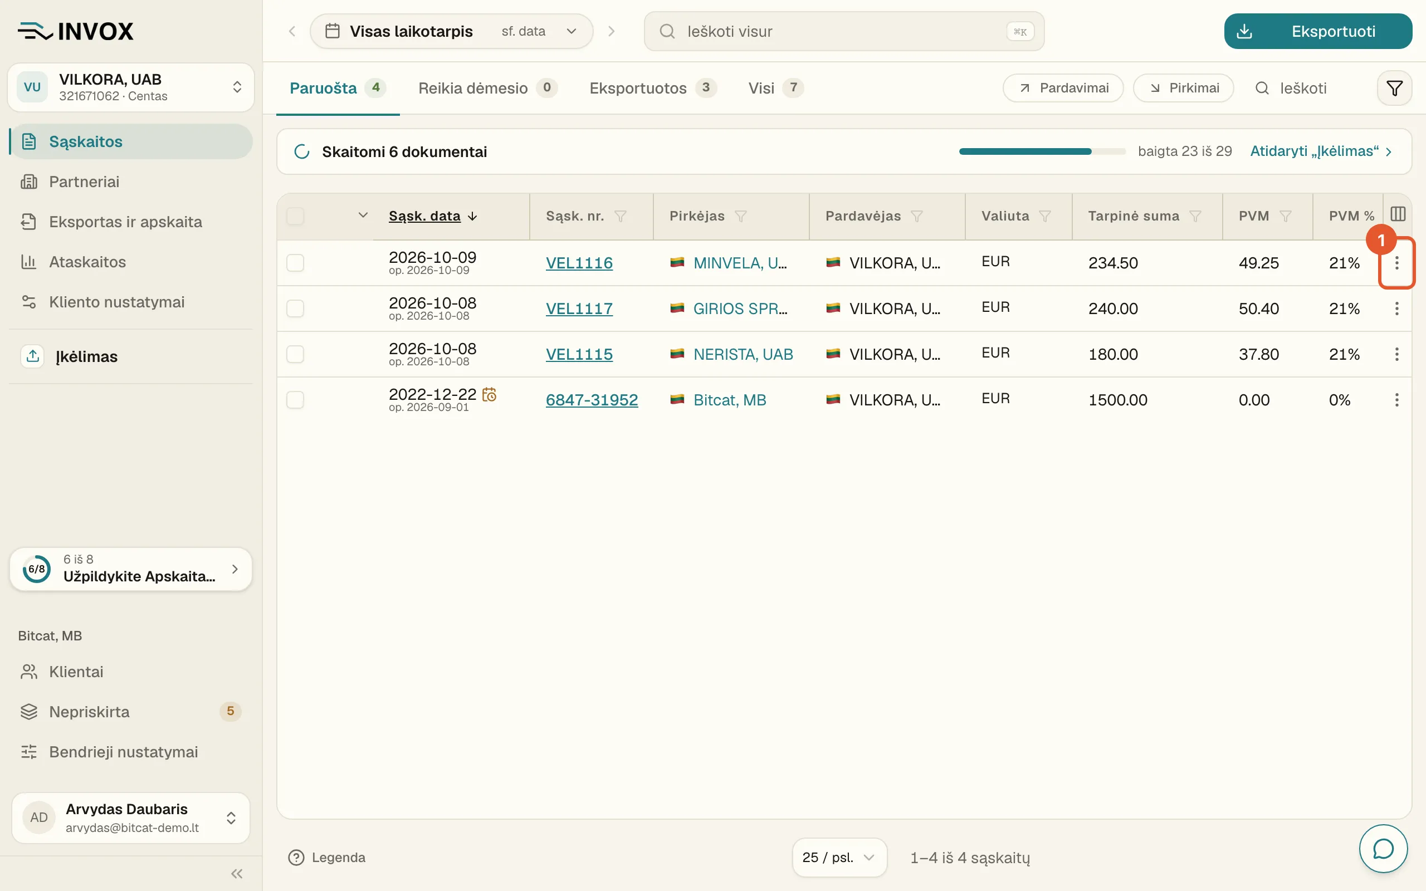Check the VEL1117 row checkbox
1426x891 pixels.
[295, 309]
